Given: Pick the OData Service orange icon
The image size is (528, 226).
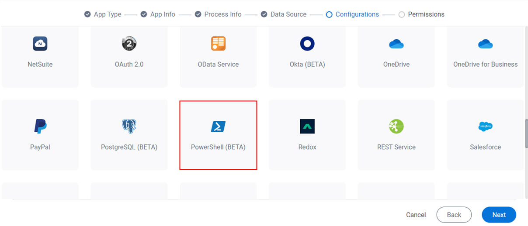Looking at the screenshot, I should pyautogui.click(x=218, y=44).
